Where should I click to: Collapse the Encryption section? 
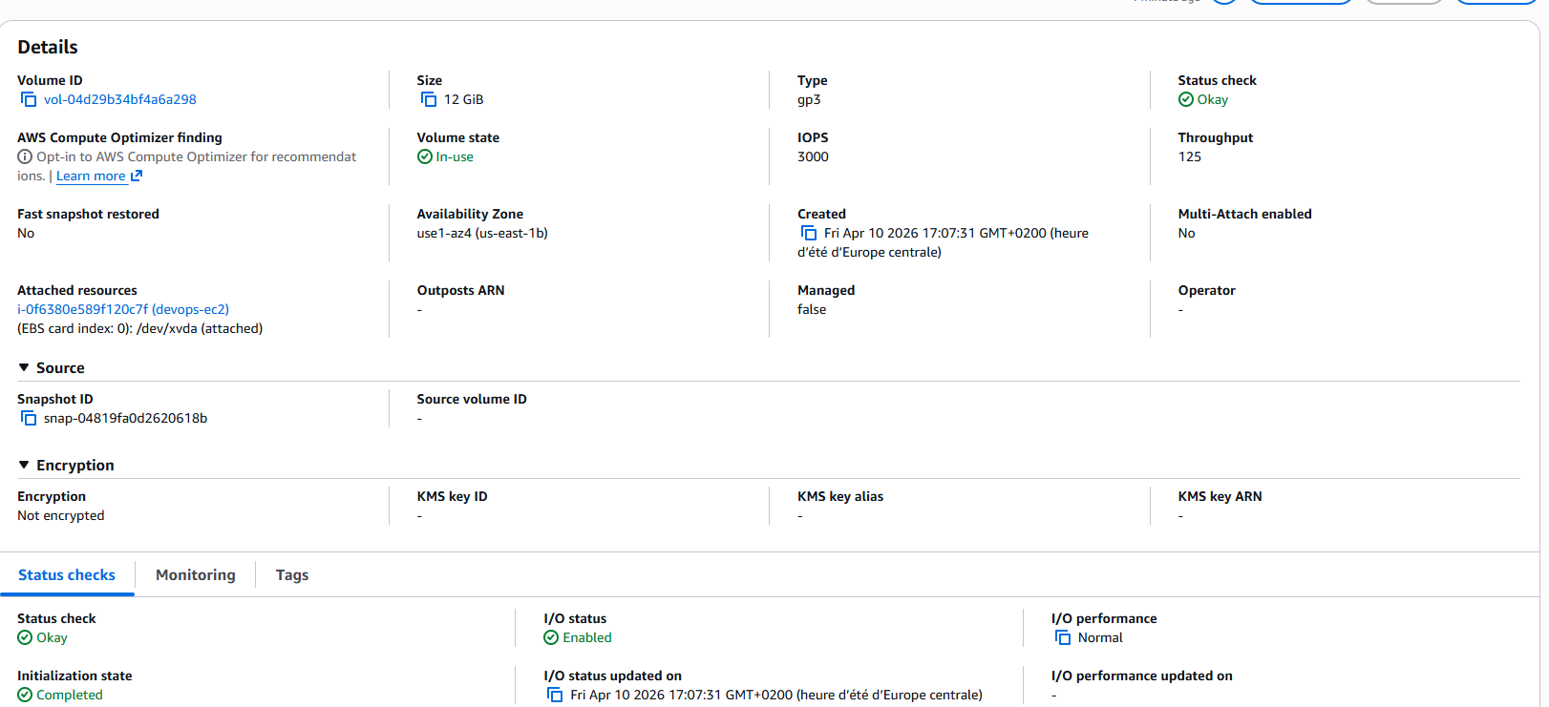(24, 466)
